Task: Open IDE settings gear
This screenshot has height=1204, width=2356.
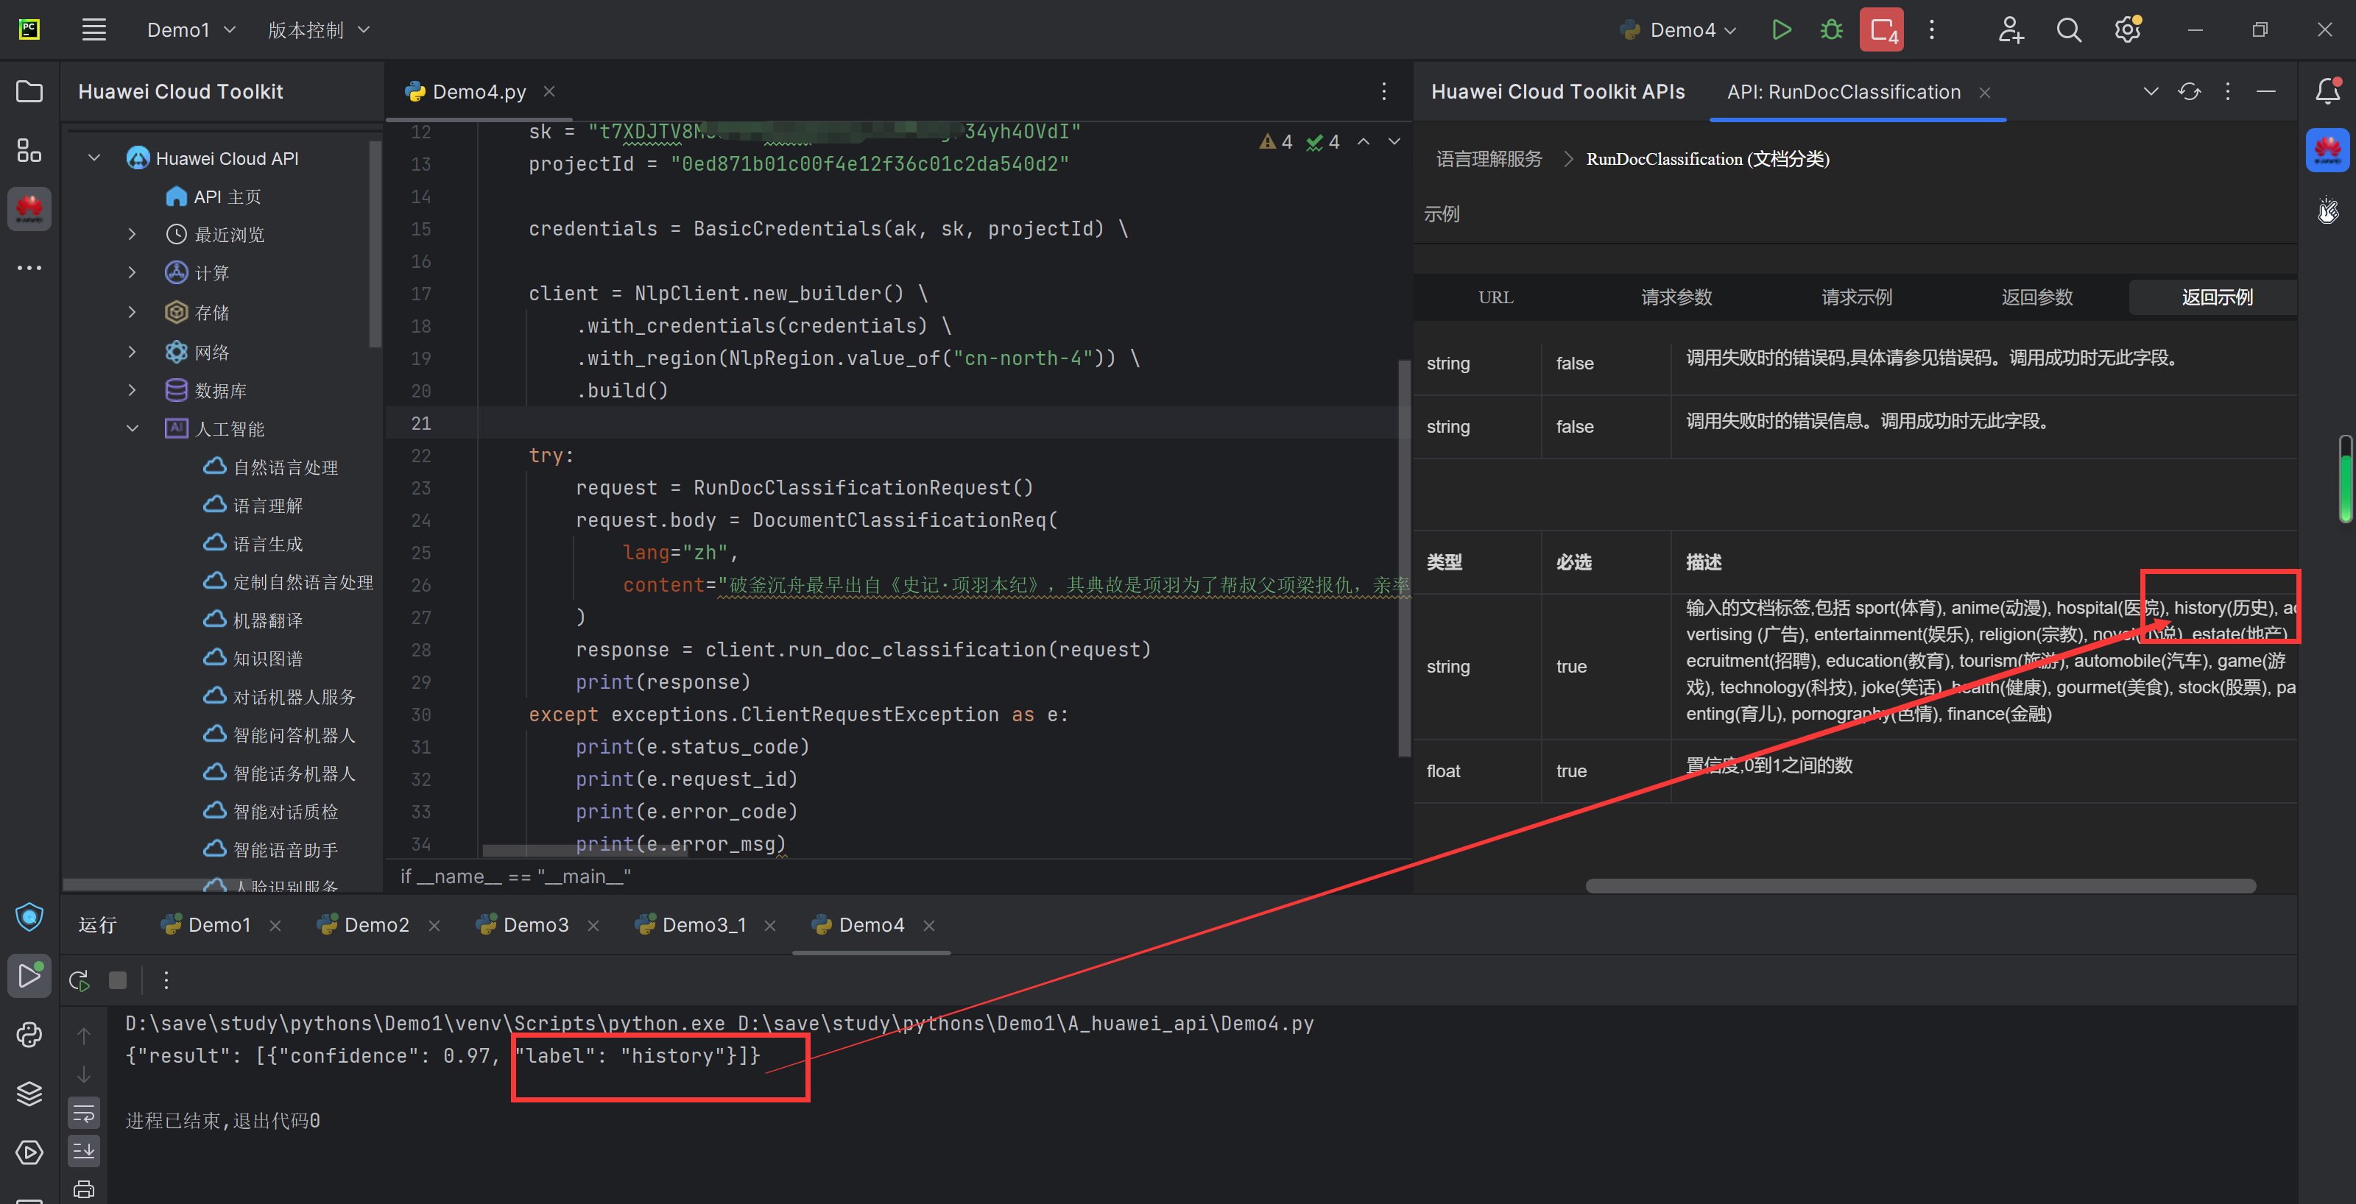Action: point(2127,30)
